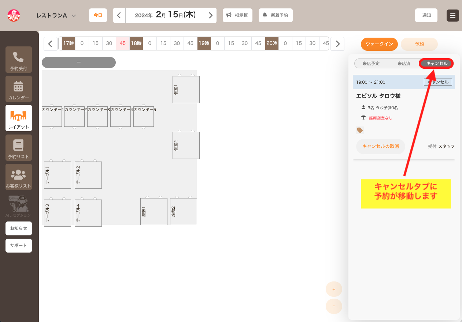Viewport: 462px width, 322px height.
Task: Jump to 今日 today
Action: pos(98,15)
